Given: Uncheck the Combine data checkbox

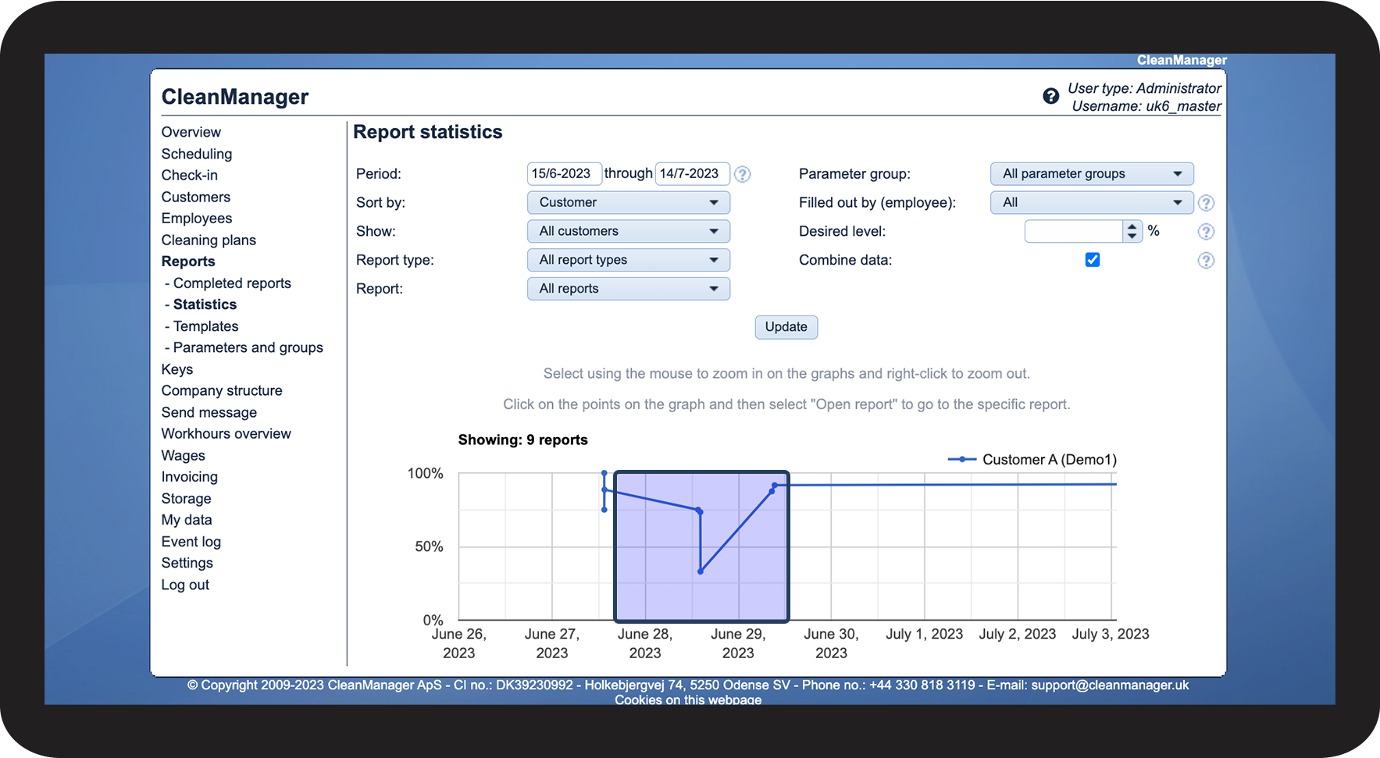Looking at the screenshot, I should tap(1092, 260).
